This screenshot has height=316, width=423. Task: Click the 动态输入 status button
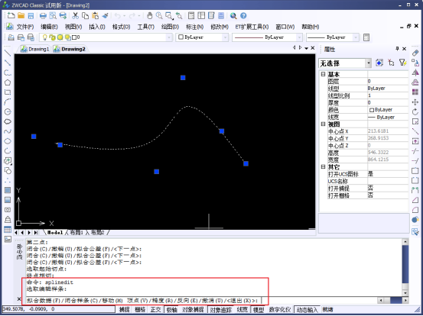pos(307,310)
